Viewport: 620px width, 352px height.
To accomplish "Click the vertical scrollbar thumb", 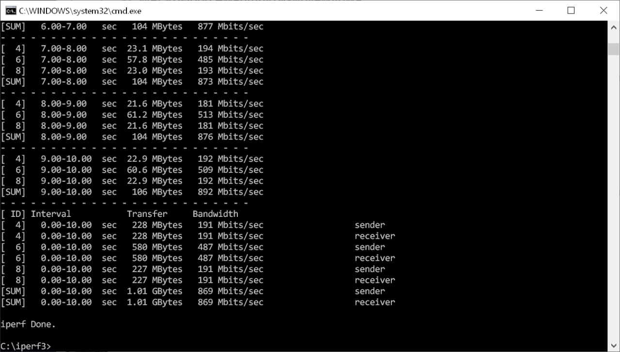I will coord(613,49).
